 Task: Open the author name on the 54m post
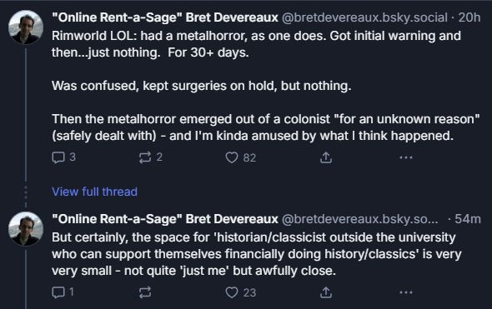coord(165,219)
